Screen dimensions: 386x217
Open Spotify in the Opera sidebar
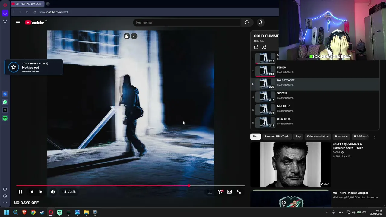5,118
